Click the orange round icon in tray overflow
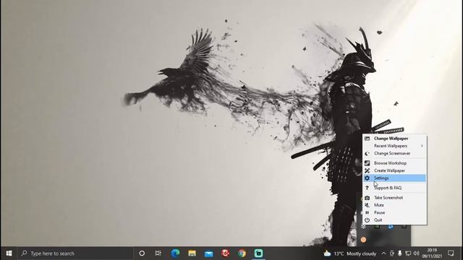The height and width of the screenshot is (260, 463). [x=363, y=240]
